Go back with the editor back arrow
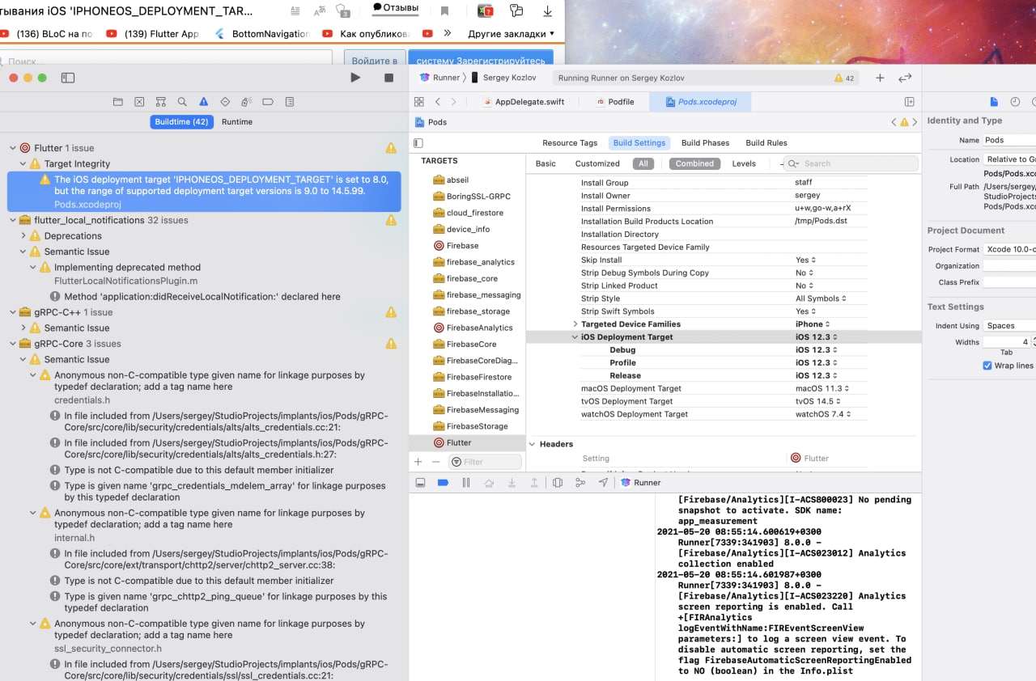 (438, 102)
